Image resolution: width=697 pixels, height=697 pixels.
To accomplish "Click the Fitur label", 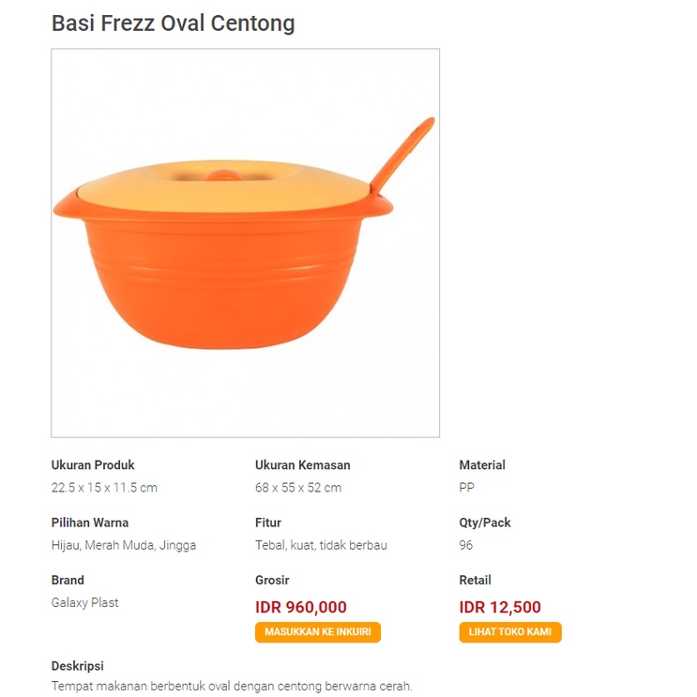I will pos(268,523).
